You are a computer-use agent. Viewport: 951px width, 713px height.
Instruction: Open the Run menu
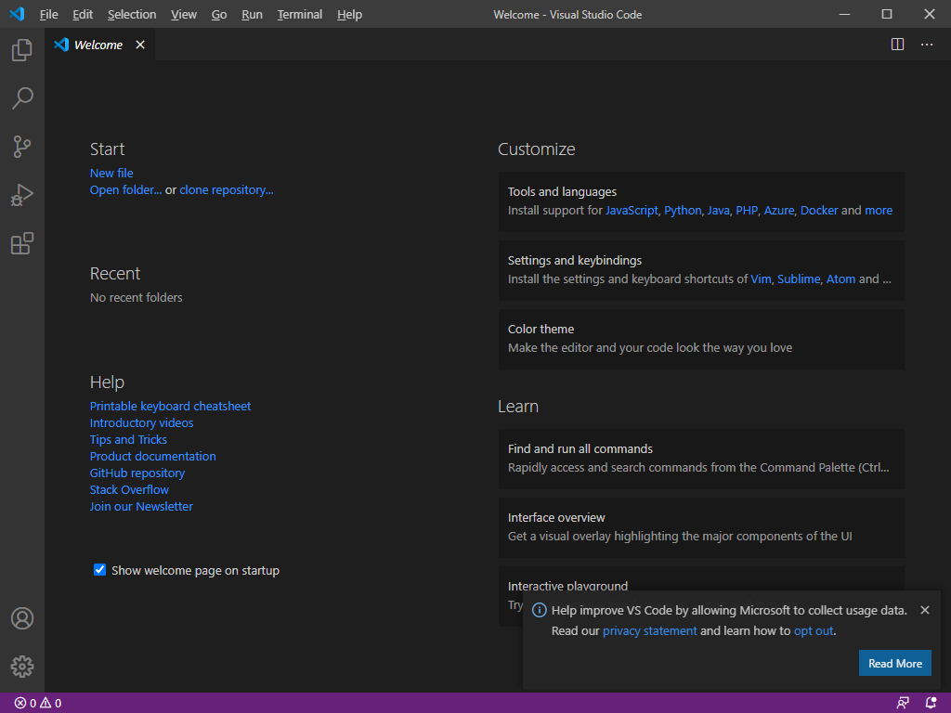point(252,15)
